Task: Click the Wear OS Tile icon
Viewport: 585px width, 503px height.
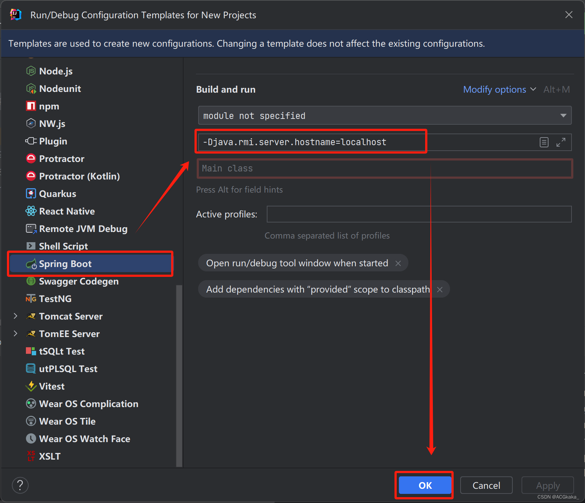Action: tap(31, 421)
